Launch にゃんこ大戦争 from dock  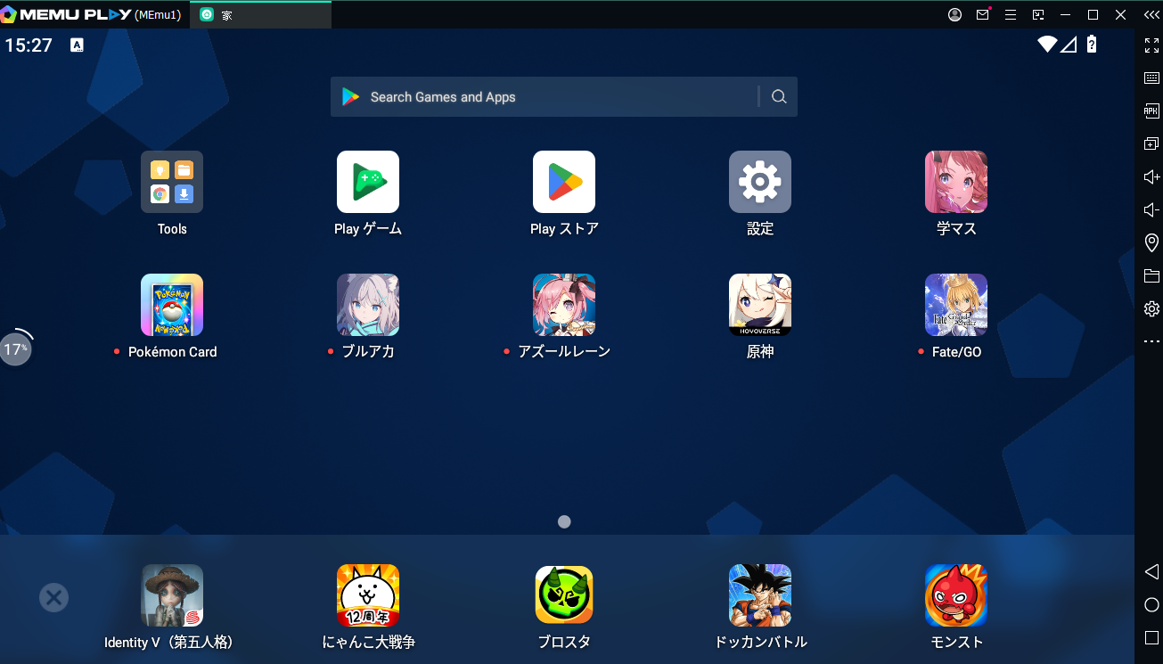[x=368, y=595]
